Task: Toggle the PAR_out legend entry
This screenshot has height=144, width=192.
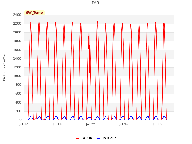Action: (x=106, y=138)
